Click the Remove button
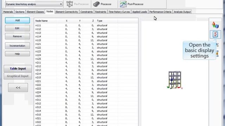The image size is (225, 126). click(17, 36)
